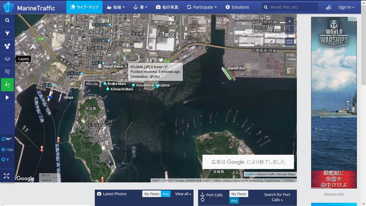Click the AdChoices info icon on the ad
The width and height of the screenshot is (366, 206).
[x=350, y=19]
